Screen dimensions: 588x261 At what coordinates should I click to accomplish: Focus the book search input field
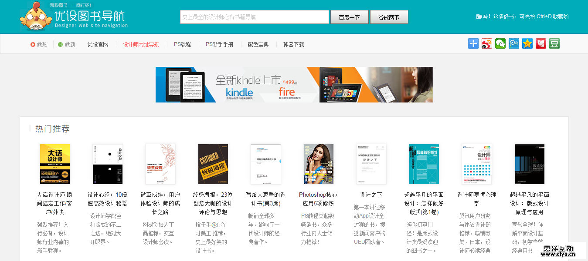[x=255, y=17]
